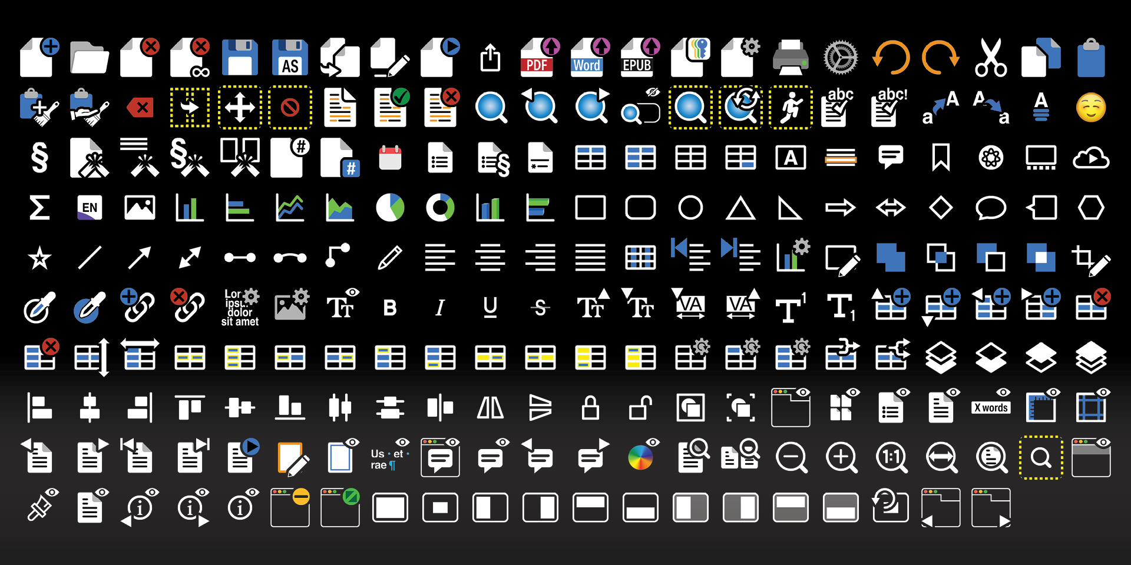Click the dashed-border prohibited circle icon

pyautogui.click(x=290, y=108)
